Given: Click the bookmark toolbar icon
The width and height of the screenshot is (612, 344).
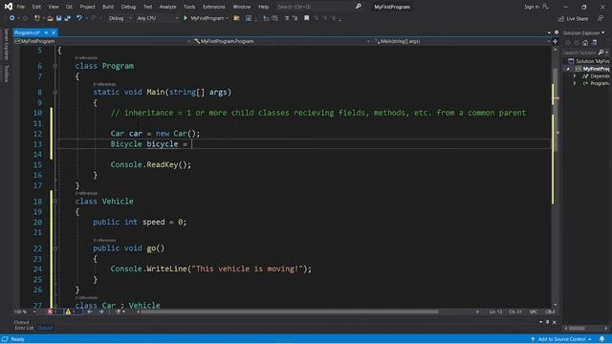Looking at the screenshot, I should pos(307,18).
